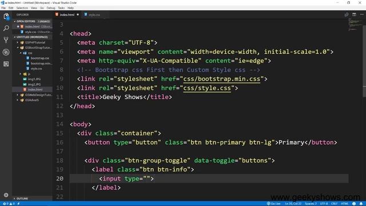Collapse the Open Editors section
The image size is (366, 206).
pos(26,21)
